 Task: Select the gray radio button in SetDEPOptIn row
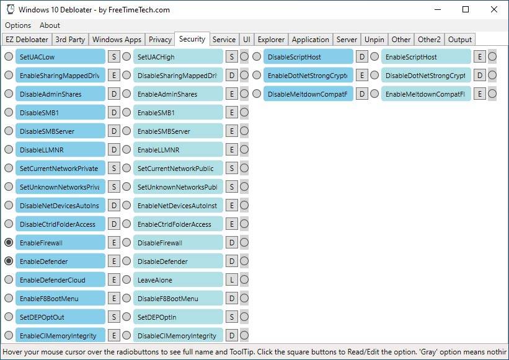pos(244,317)
